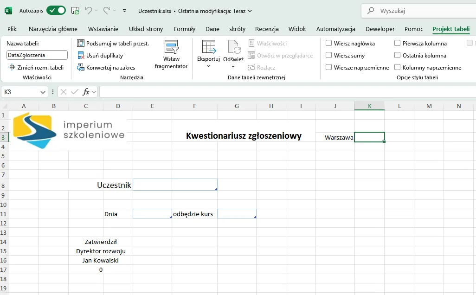Viewport: 476px width, 295px height.
Task: Switch to the Formuły tab
Action: click(x=185, y=29)
